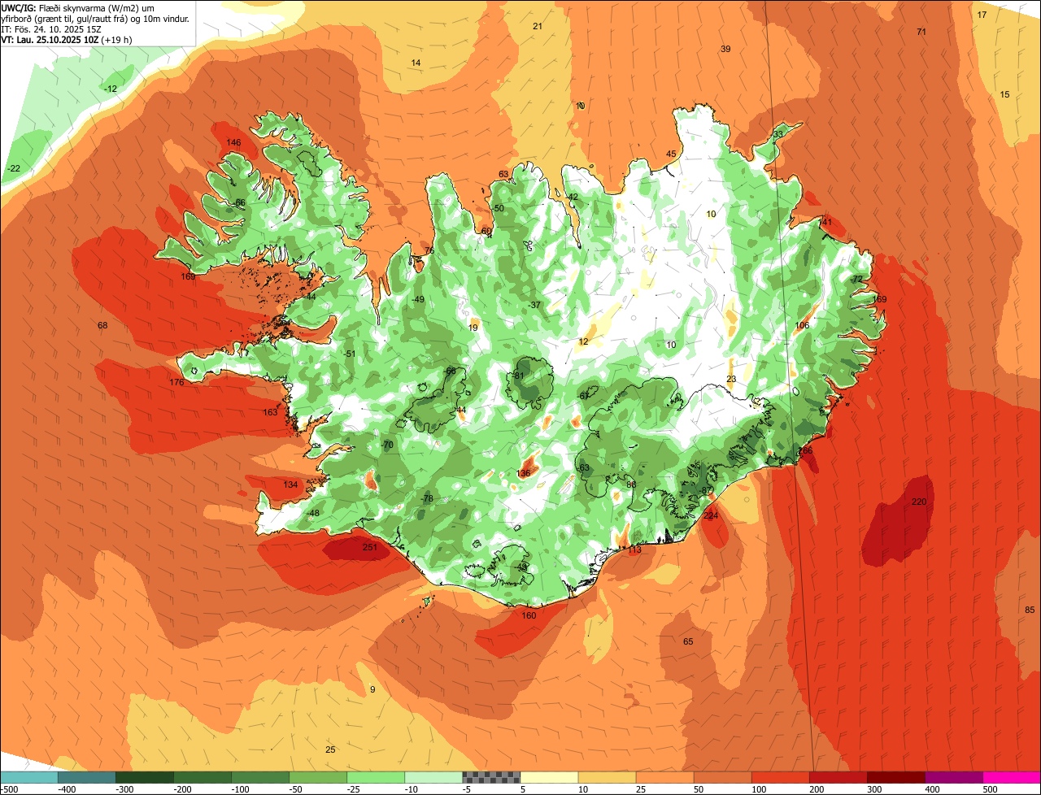Click the map value 163 on the west coast
The width and height of the screenshot is (1041, 795).
click(x=270, y=412)
